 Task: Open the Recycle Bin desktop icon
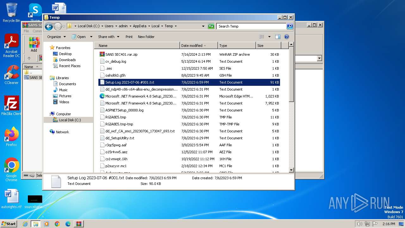11,13
